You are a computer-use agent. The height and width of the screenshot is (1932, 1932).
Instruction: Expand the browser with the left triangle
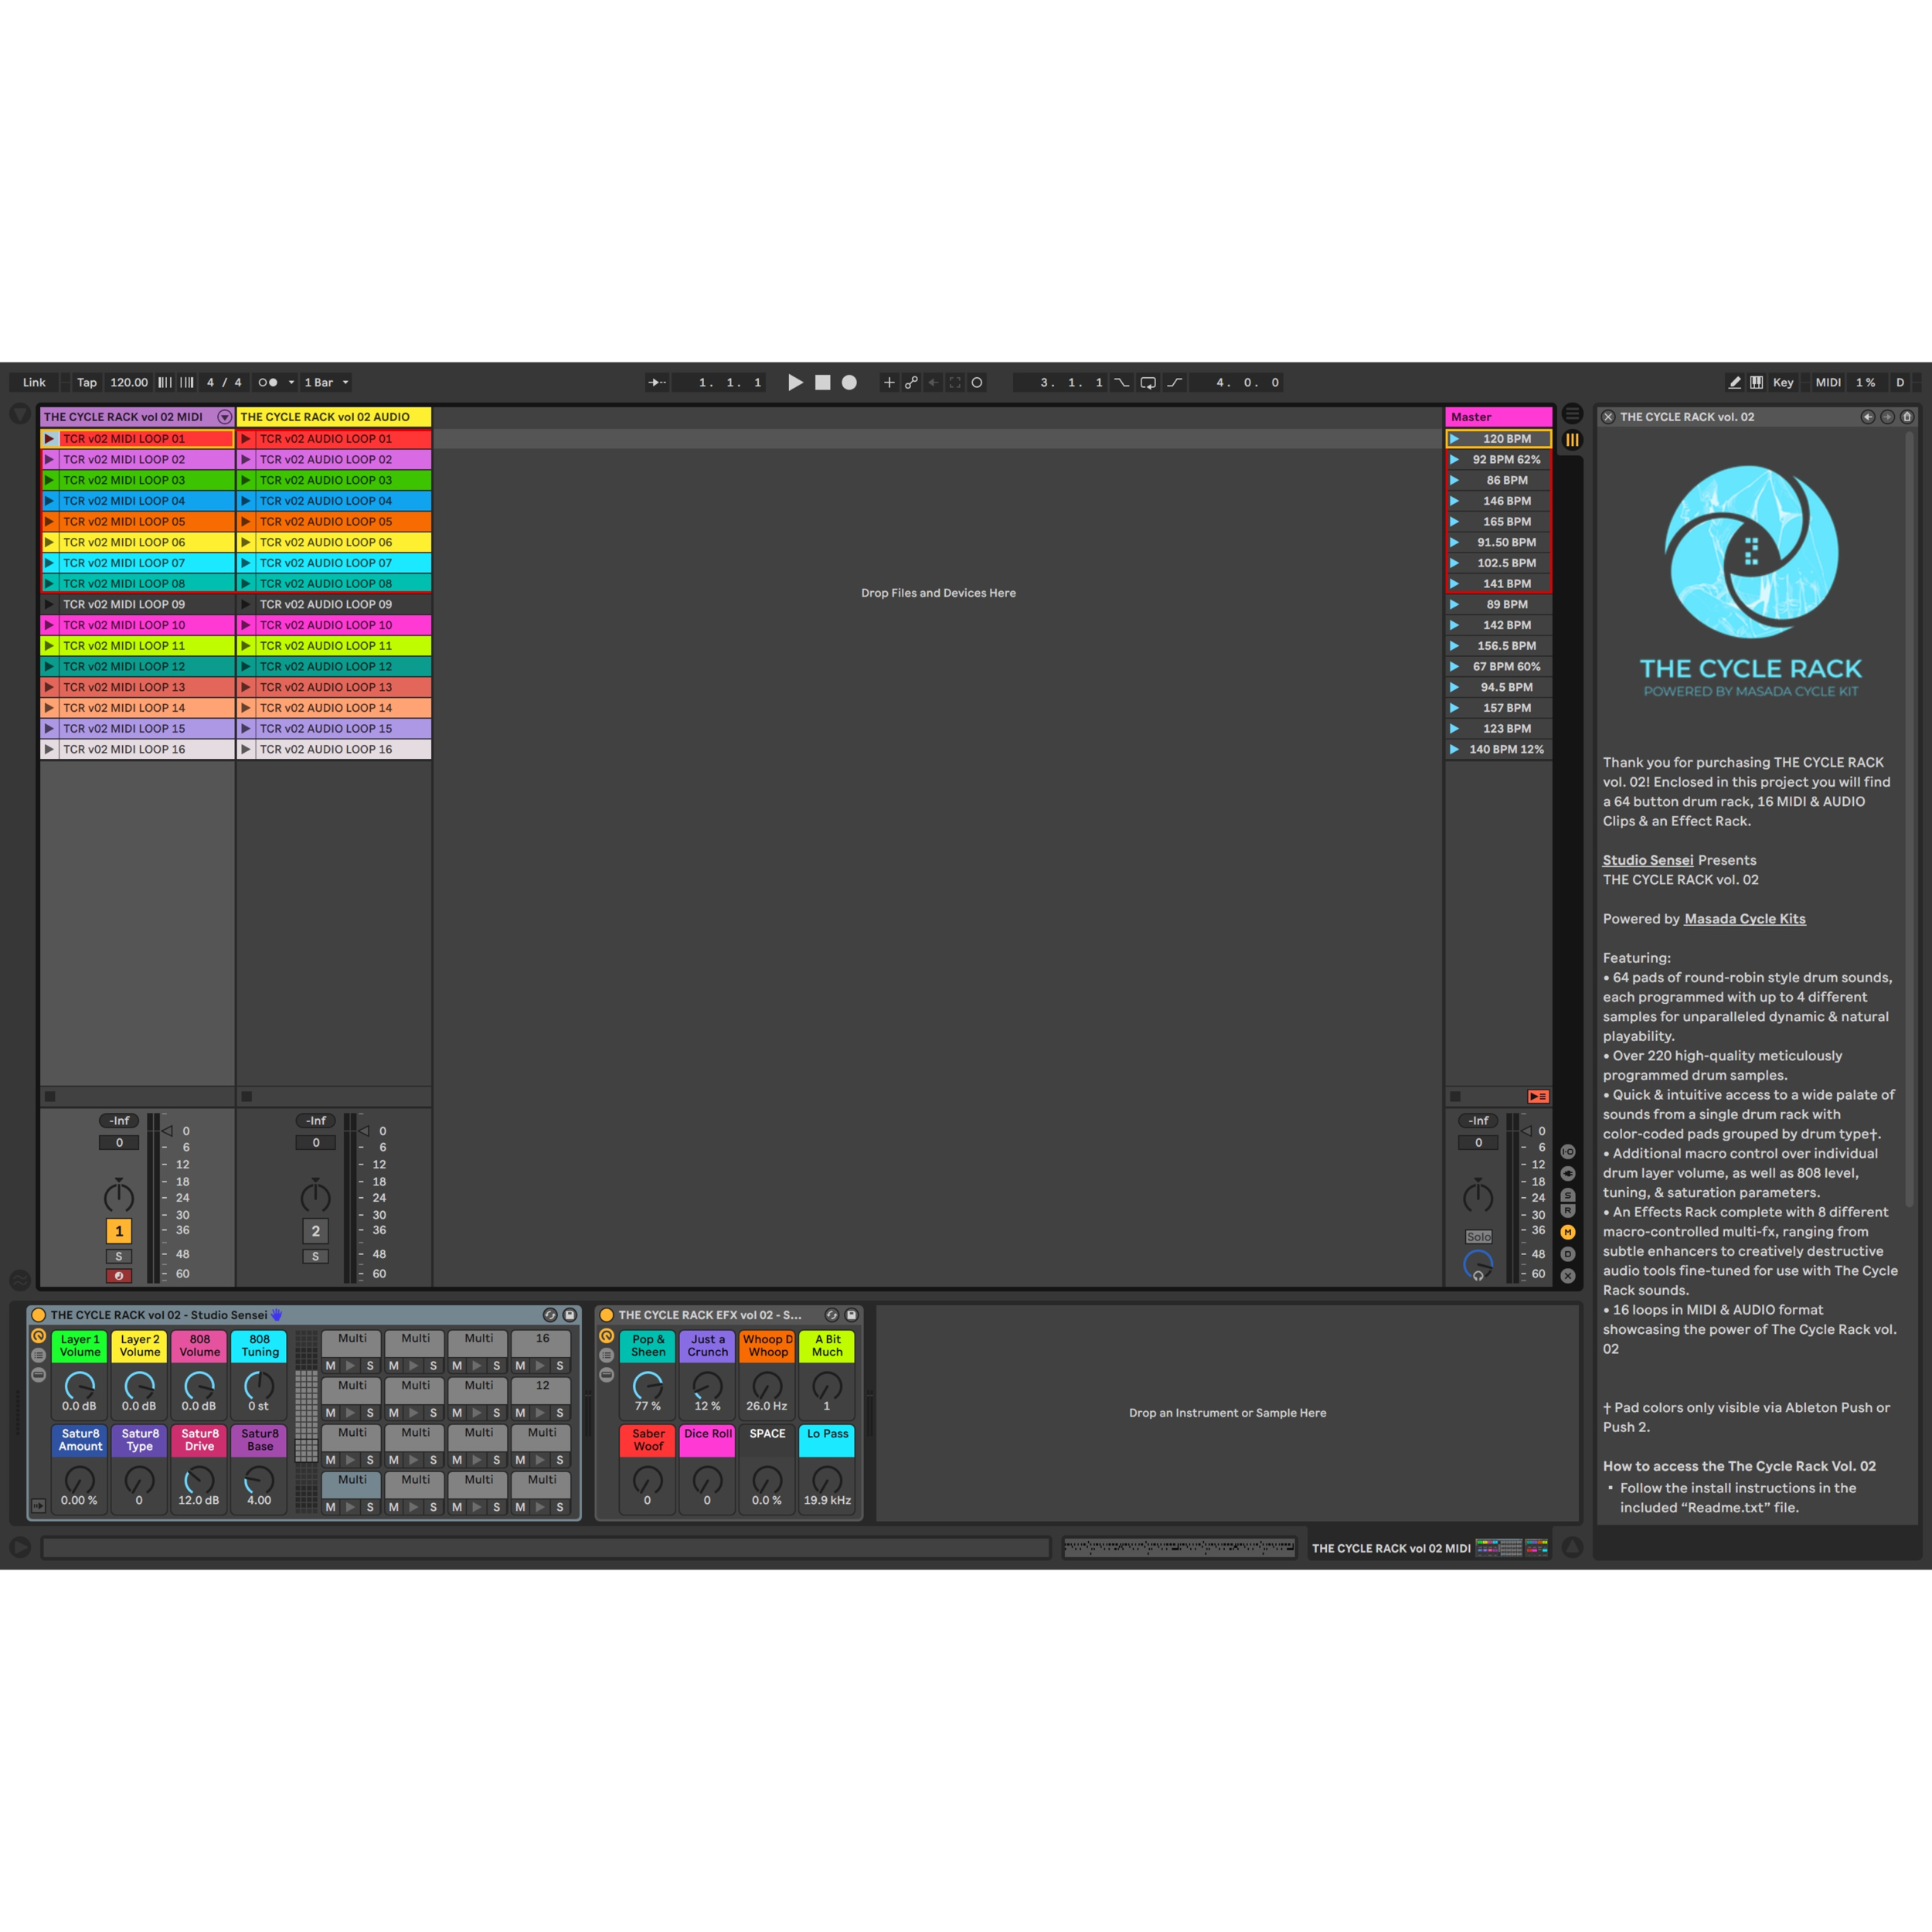point(20,414)
